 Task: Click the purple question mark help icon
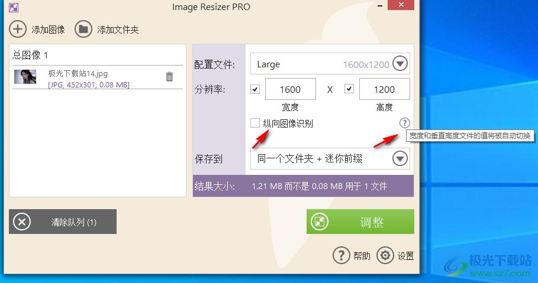point(404,123)
